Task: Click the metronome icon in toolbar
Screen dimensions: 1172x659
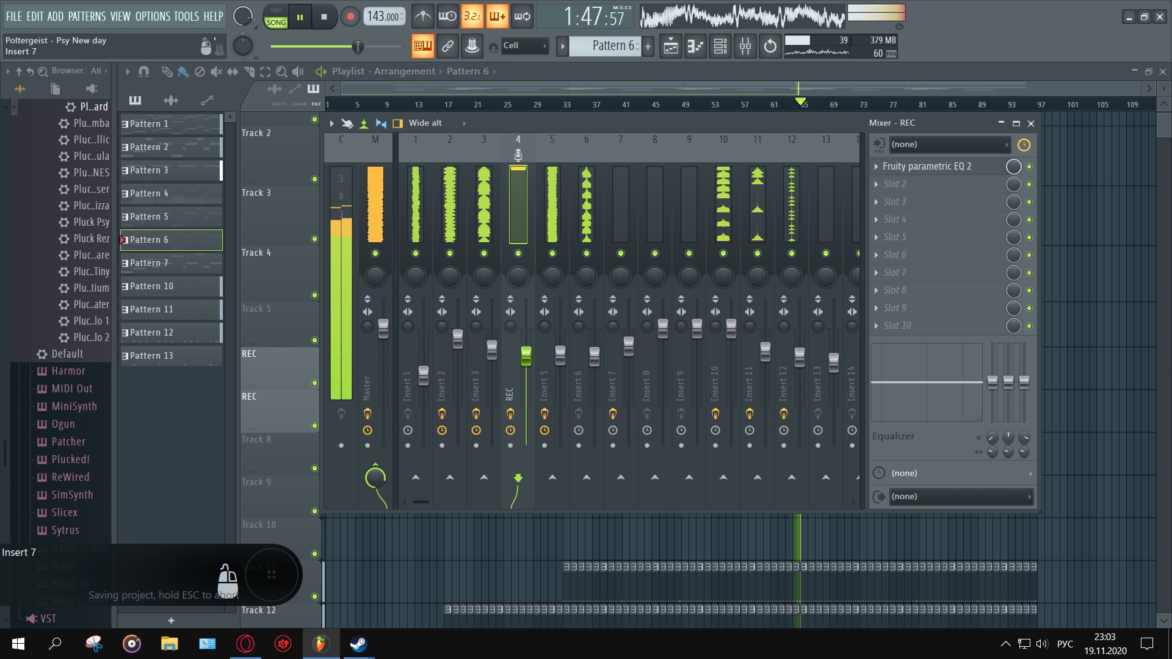Action: click(x=422, y=16)
